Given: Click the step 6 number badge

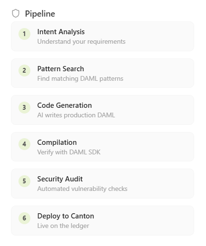Looking at the screenshot, I should coord(24,218).
